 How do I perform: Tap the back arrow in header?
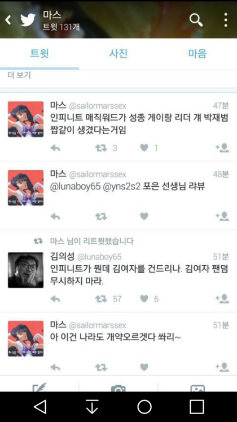(x=8, y=20)
